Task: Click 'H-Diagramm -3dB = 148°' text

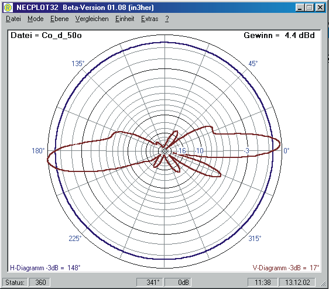Action: click(x=45, y=268)
